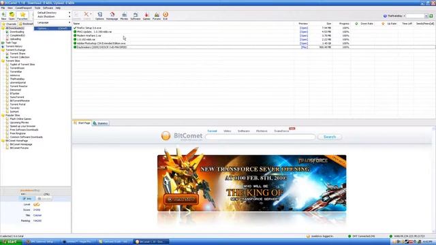Click the green go icon beside search box

[431, 16]
